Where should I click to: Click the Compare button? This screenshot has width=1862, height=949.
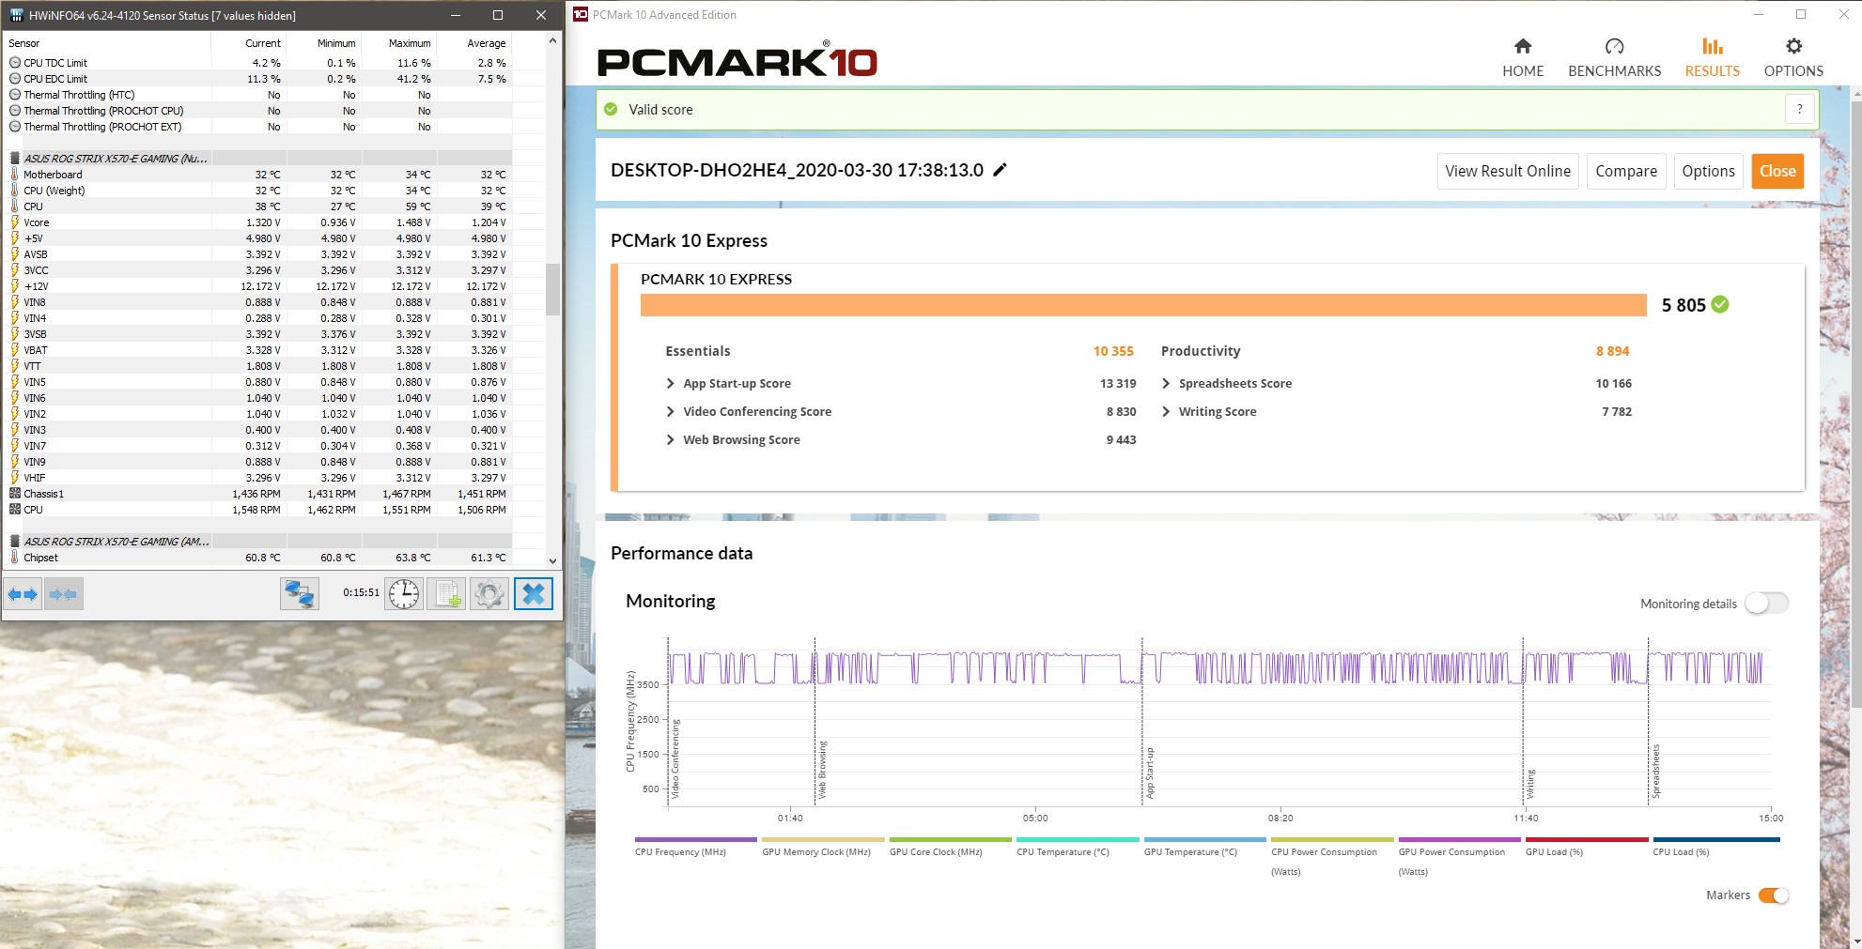[1626, 171]
